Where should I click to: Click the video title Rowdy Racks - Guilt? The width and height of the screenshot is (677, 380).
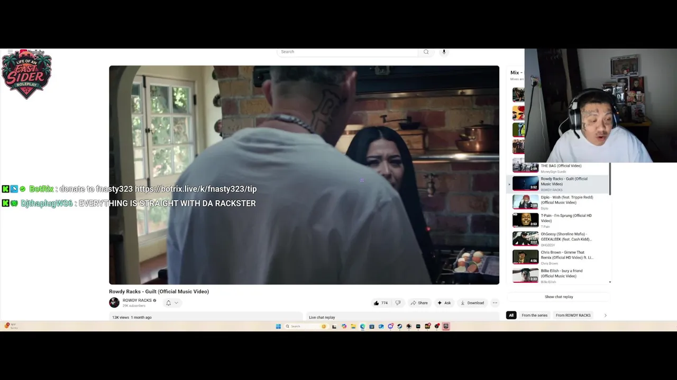pyautogui.click(x=159, y=291)
